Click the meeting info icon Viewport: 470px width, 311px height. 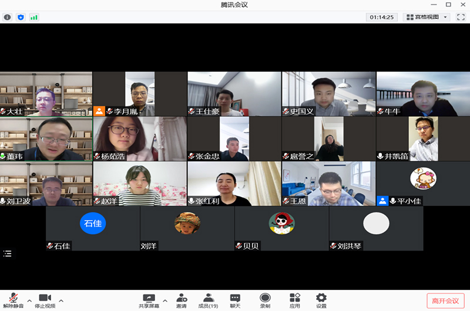pyautogui.click(x=8, y=17)
